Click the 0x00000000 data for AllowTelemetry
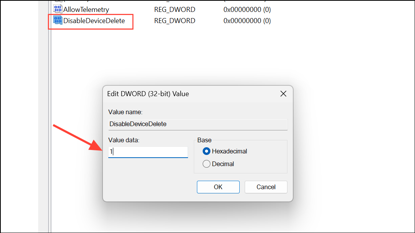The width and height of the screenshot is (415, 233). (x=247, y=9)
